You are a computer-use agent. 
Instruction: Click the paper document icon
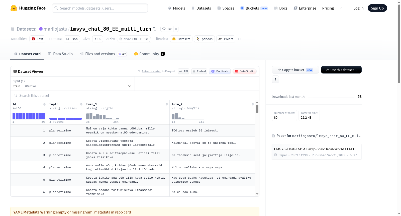pos(273,136)
